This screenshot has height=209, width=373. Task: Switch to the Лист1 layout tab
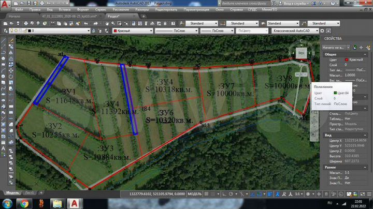coord(30,193)
